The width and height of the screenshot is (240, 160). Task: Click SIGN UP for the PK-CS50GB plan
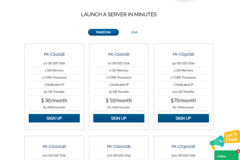(183, 118)
